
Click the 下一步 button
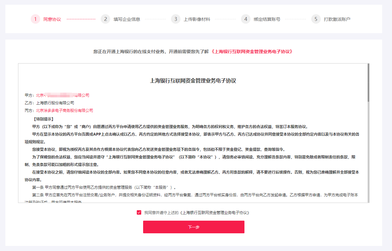click(194, 227)
